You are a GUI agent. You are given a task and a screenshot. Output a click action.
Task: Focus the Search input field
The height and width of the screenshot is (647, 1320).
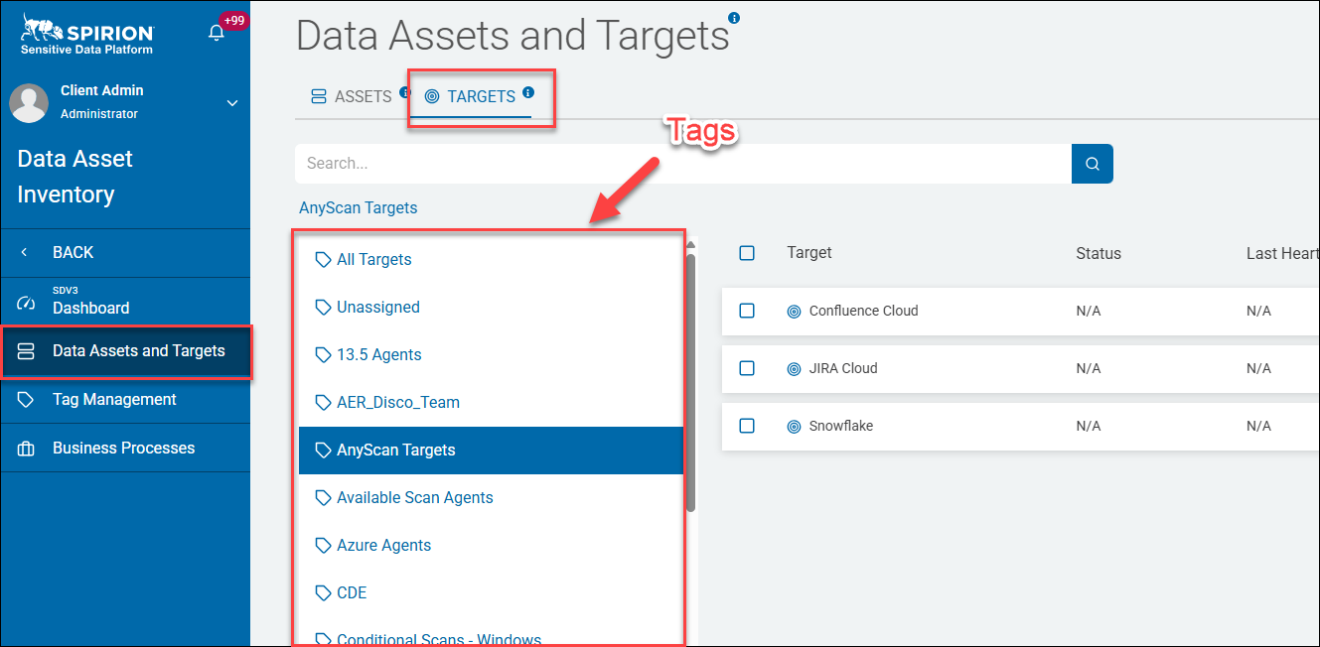pyautogui.click(x=683, y=164)
